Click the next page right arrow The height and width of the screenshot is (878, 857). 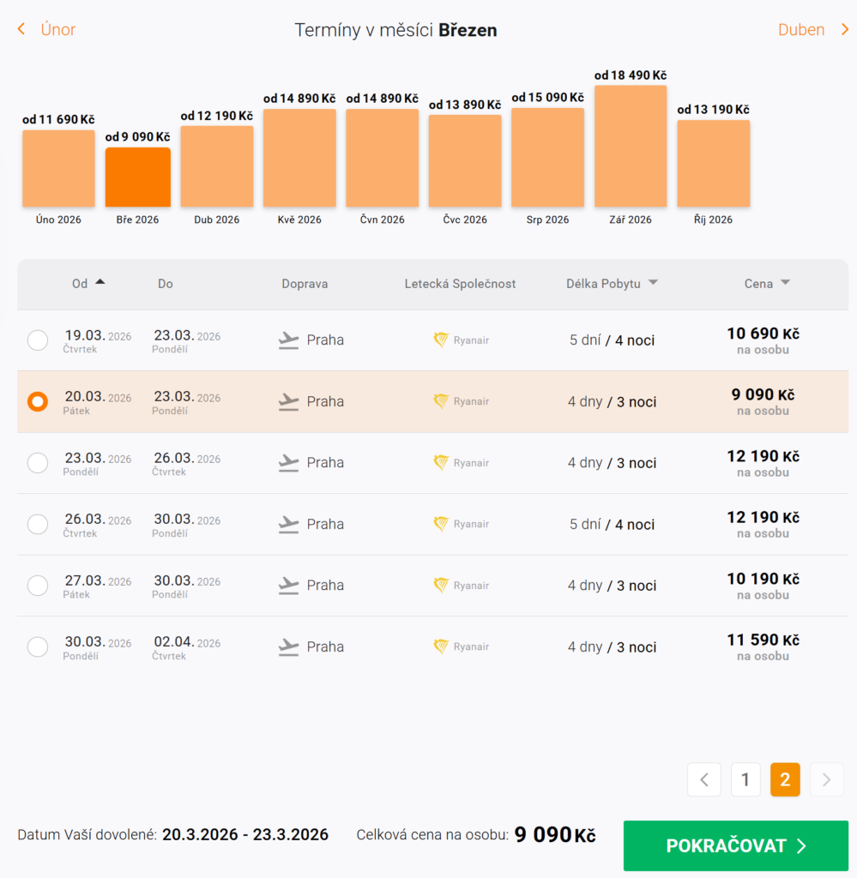click(x=826, y=779)
